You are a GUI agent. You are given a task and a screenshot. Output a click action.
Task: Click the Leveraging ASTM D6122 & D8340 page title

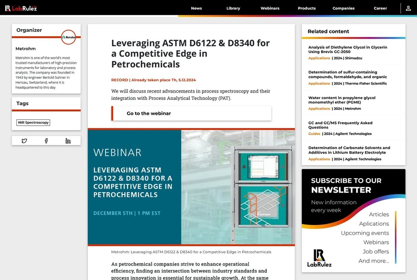[190, 54]
